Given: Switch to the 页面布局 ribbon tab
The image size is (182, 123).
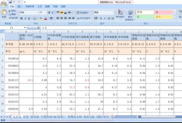Looking at the screenshot, I should click(x=30, y=6).
